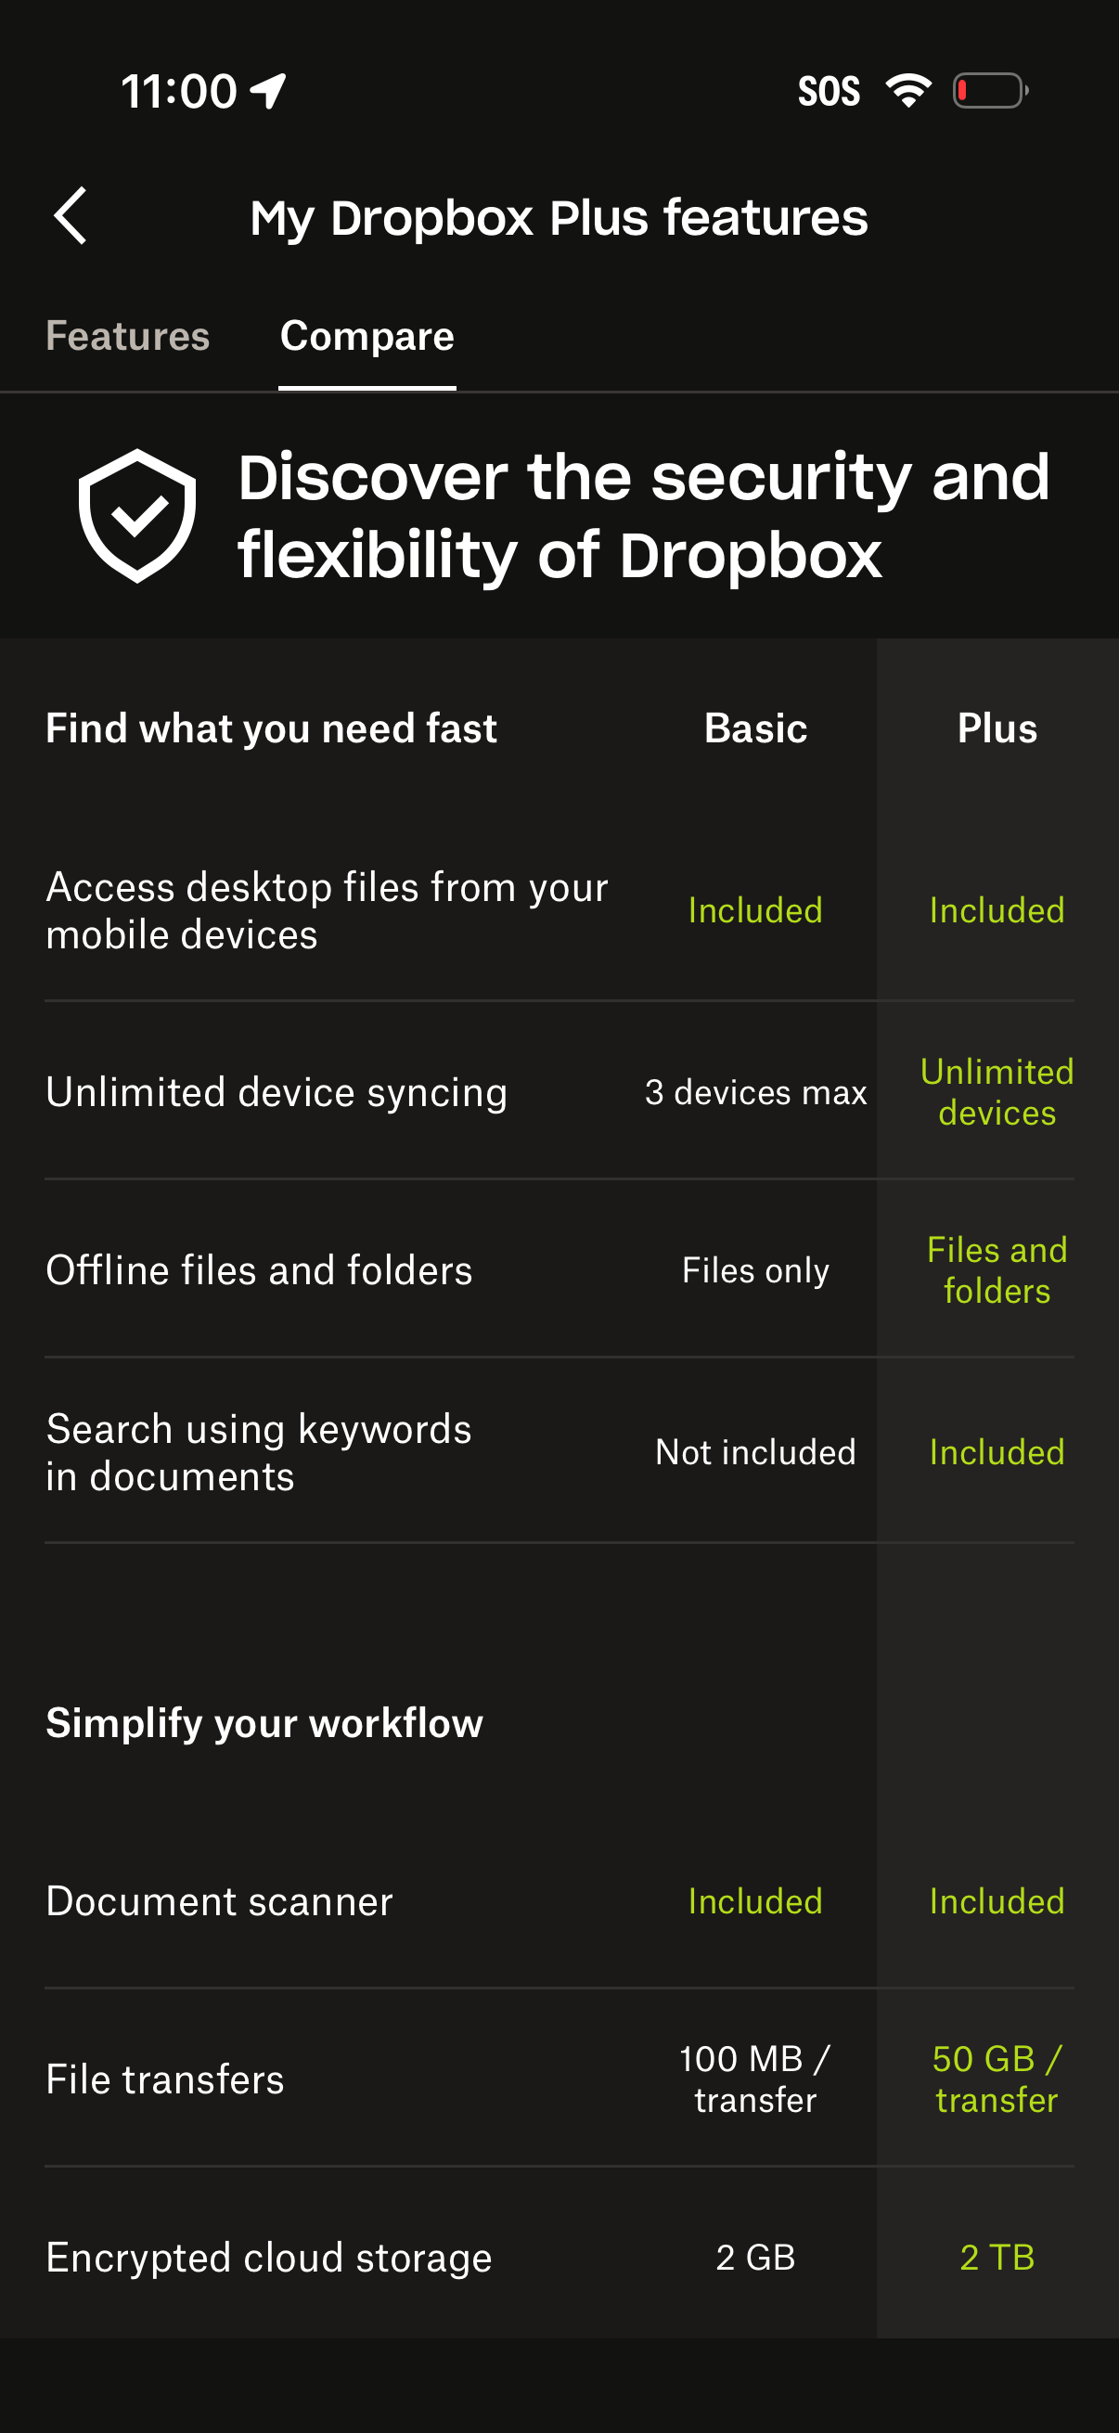This screenshot has height=2433, width=1119.
Task: Tap the 'Unlimited device syncing' row label
Action: (277, 1093)
